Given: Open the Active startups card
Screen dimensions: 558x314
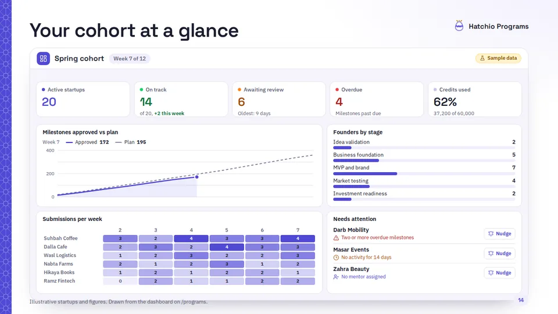Looking at the screenshot, I should (83, 99).
